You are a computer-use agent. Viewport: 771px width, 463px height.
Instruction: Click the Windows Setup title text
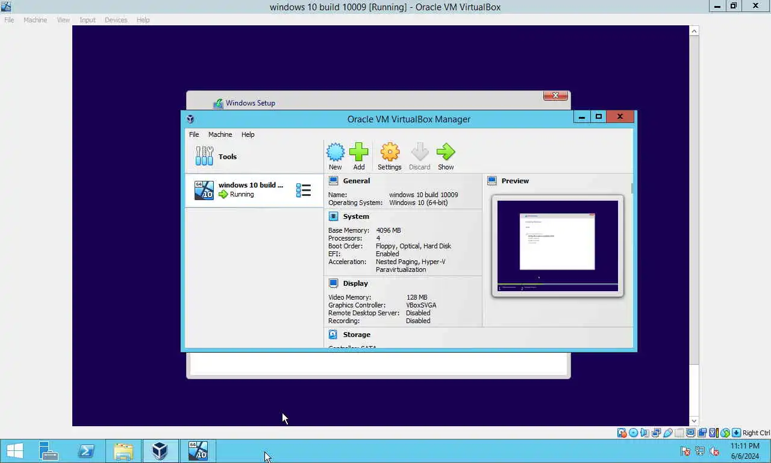pyautogui.click(x=251, y=103)
